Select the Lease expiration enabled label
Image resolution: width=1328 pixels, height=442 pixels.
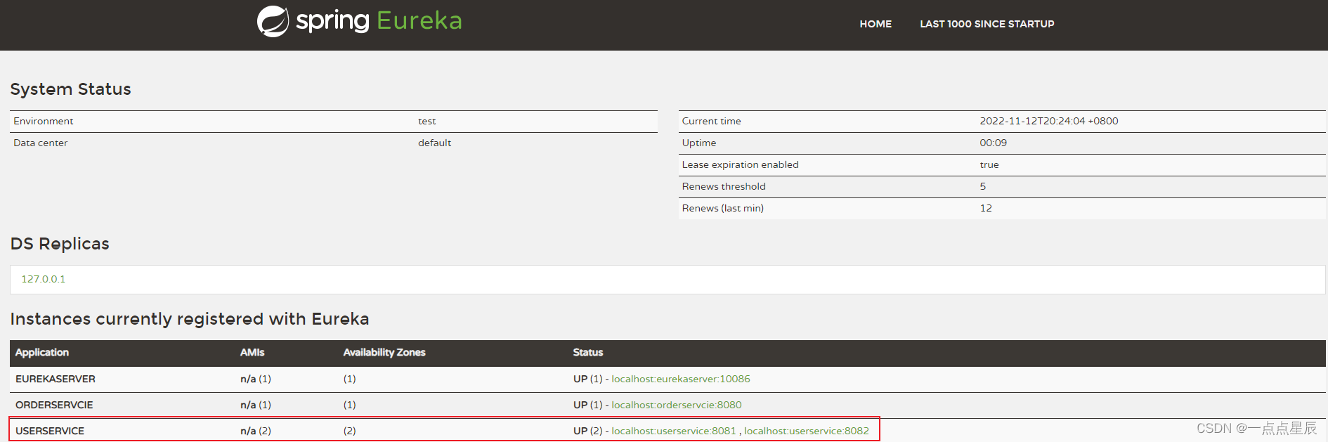pos(740,164)
